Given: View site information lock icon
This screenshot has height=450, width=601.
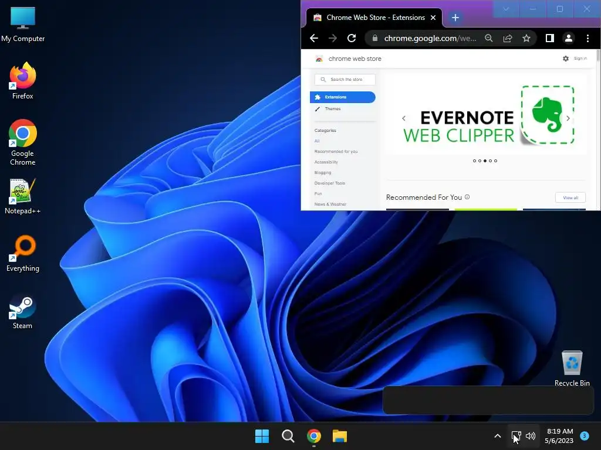Looking at the screenshot, I should pyautogui.click(x=375, y=38).
